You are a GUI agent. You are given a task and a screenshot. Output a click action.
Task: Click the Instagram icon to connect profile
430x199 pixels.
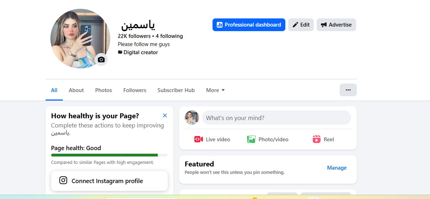(x=63, y=181)
